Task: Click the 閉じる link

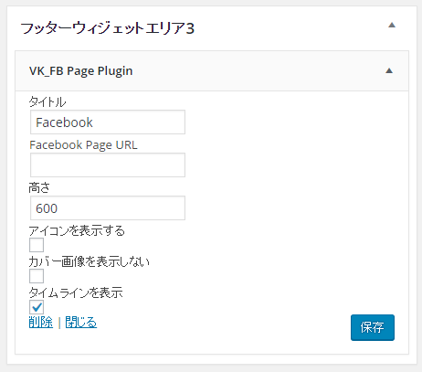Action: pos(81,323)
